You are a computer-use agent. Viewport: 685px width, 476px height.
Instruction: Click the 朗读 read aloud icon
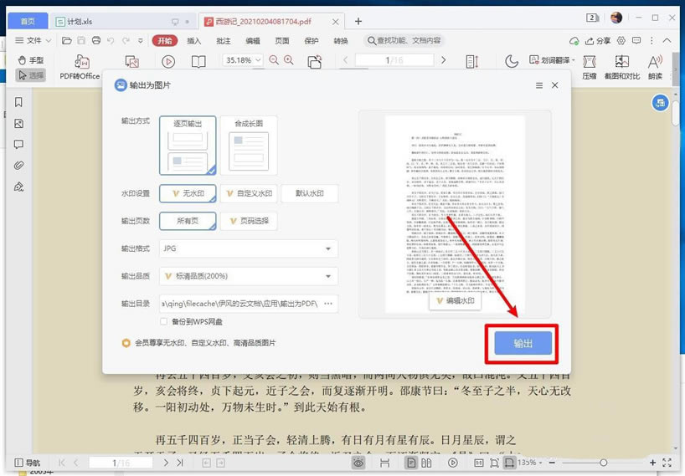pos(655,67)
